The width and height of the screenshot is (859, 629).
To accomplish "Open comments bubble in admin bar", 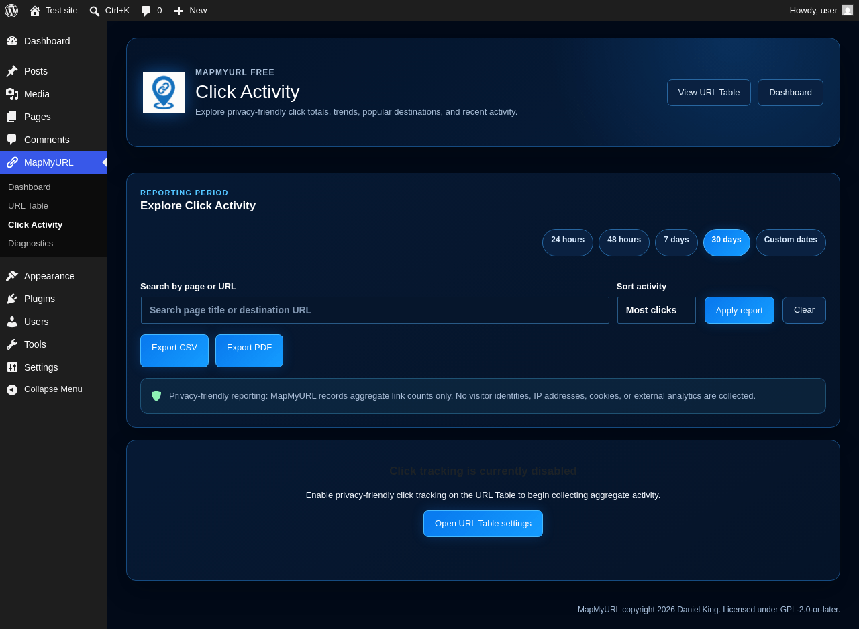I will pyautogui.click(x=146, y=11).
